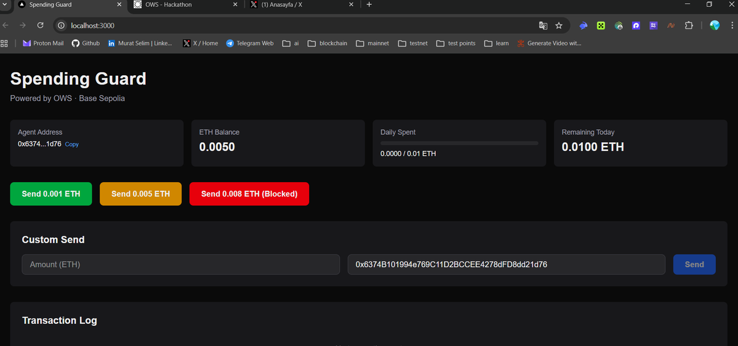Click the 0.0100 ETH remaining value
The height and width of the screenshot is (346, 738).
click(x=593, y=147)
